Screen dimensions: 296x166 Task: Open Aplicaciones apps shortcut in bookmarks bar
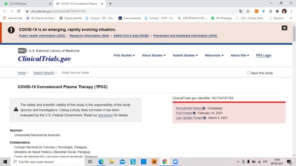click(x=13, y=18)
